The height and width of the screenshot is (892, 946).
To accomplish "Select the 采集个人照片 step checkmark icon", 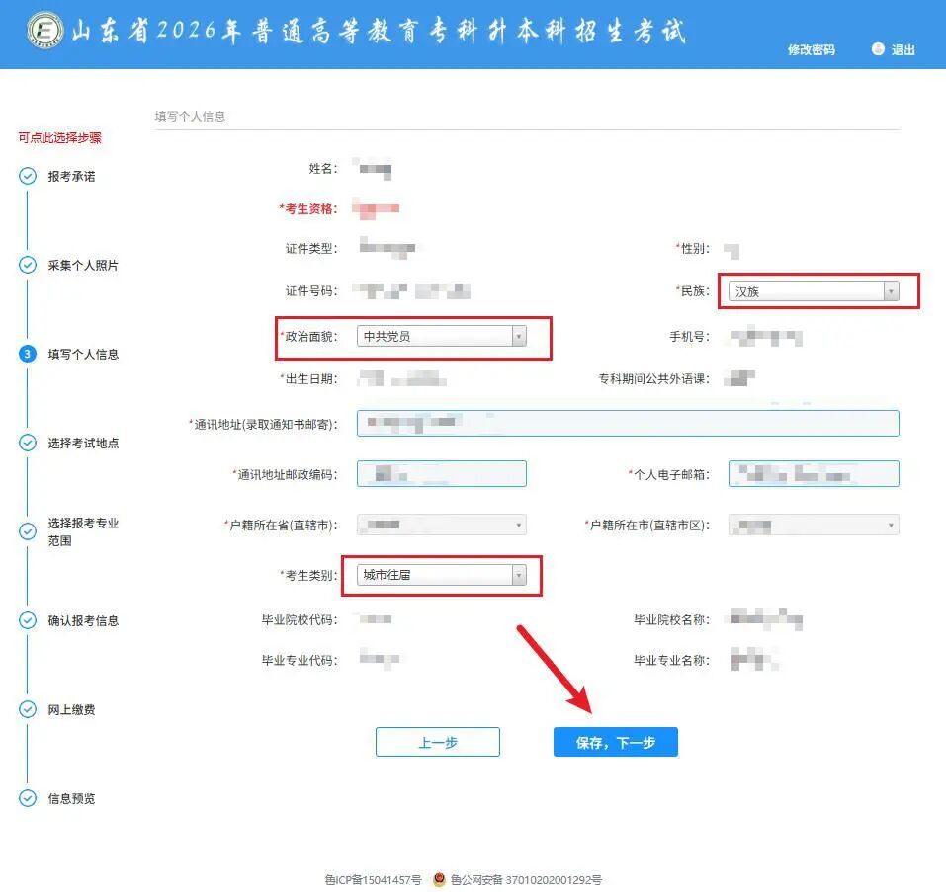I will click(28, 266).
